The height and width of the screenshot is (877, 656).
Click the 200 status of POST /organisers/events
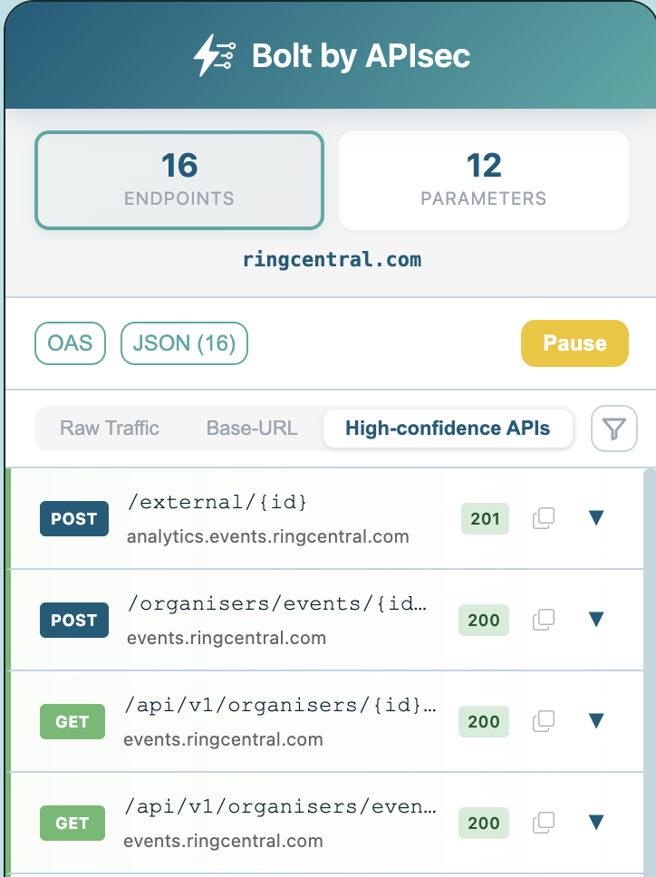click(x=484, y=620)
